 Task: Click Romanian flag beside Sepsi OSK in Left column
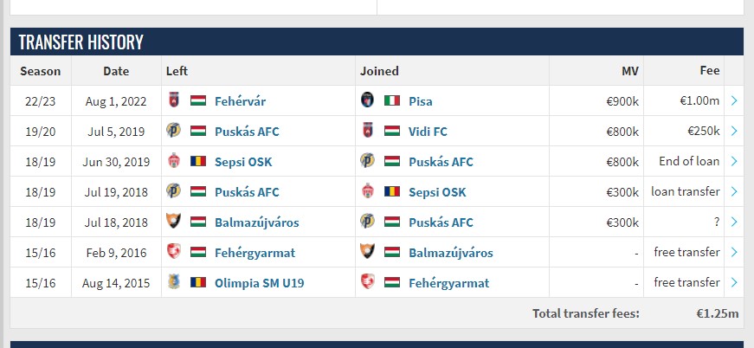pyautogui.click(x=198, y=161)
